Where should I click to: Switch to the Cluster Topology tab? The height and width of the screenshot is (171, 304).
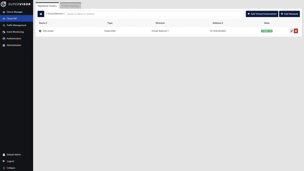click(x=70, y=6)
